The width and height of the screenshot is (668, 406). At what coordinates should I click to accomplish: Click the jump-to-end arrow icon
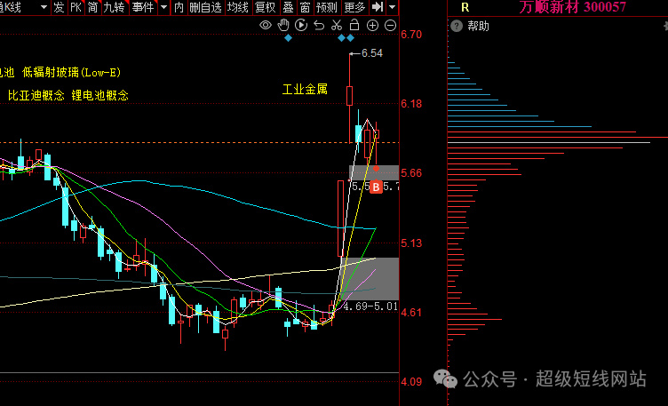[378, 7]
